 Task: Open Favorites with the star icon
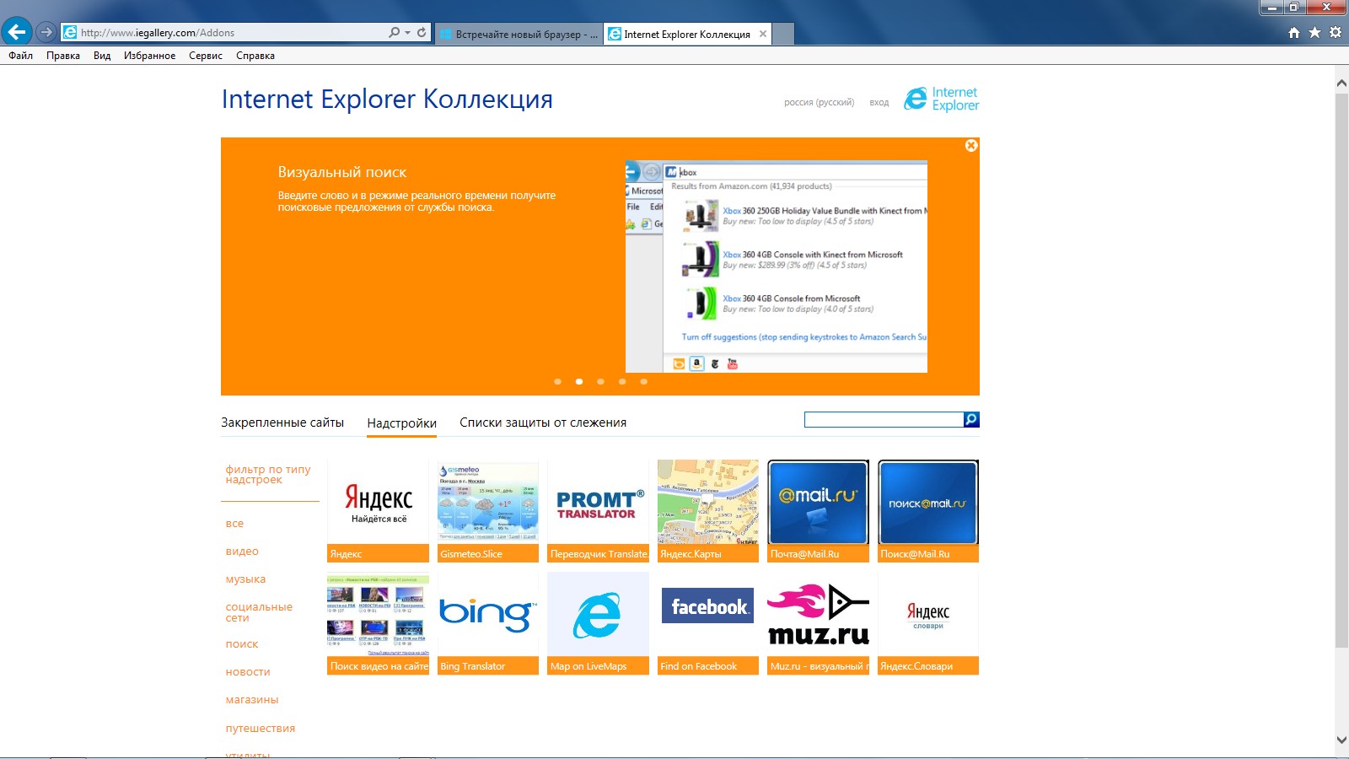click(x=1314, y=33)
